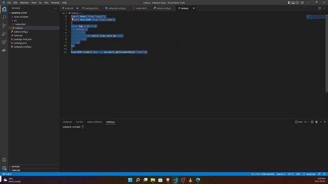Screen dimensions: 328x184
Task: Open package-lock.json in the explorer tree
Action: click(x=23, y=39)
